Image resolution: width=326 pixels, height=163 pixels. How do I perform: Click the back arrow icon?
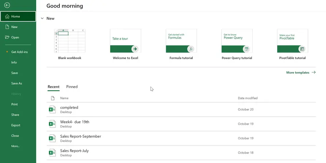[7, 5]
